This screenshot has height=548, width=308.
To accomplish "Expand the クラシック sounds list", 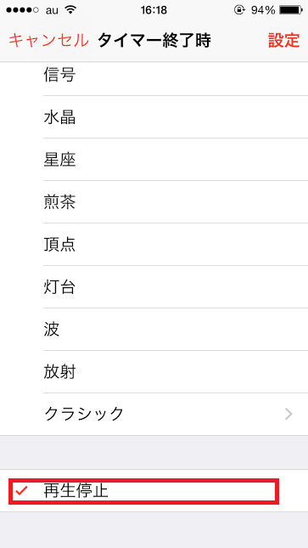I will point(154,414).
